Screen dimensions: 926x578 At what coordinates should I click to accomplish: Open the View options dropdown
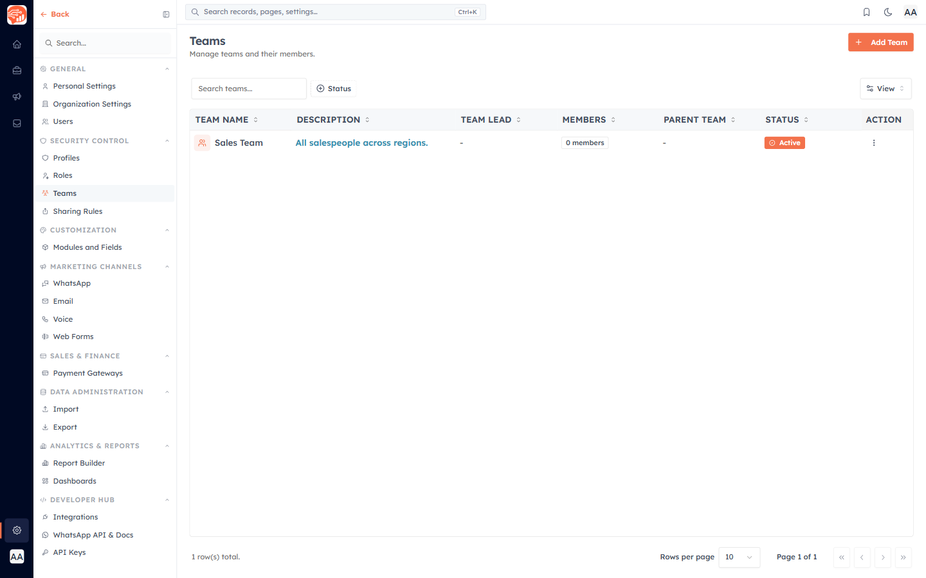coord(885,89)
